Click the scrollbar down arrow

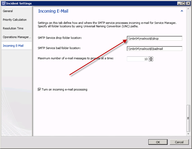[x=188, y=134]
